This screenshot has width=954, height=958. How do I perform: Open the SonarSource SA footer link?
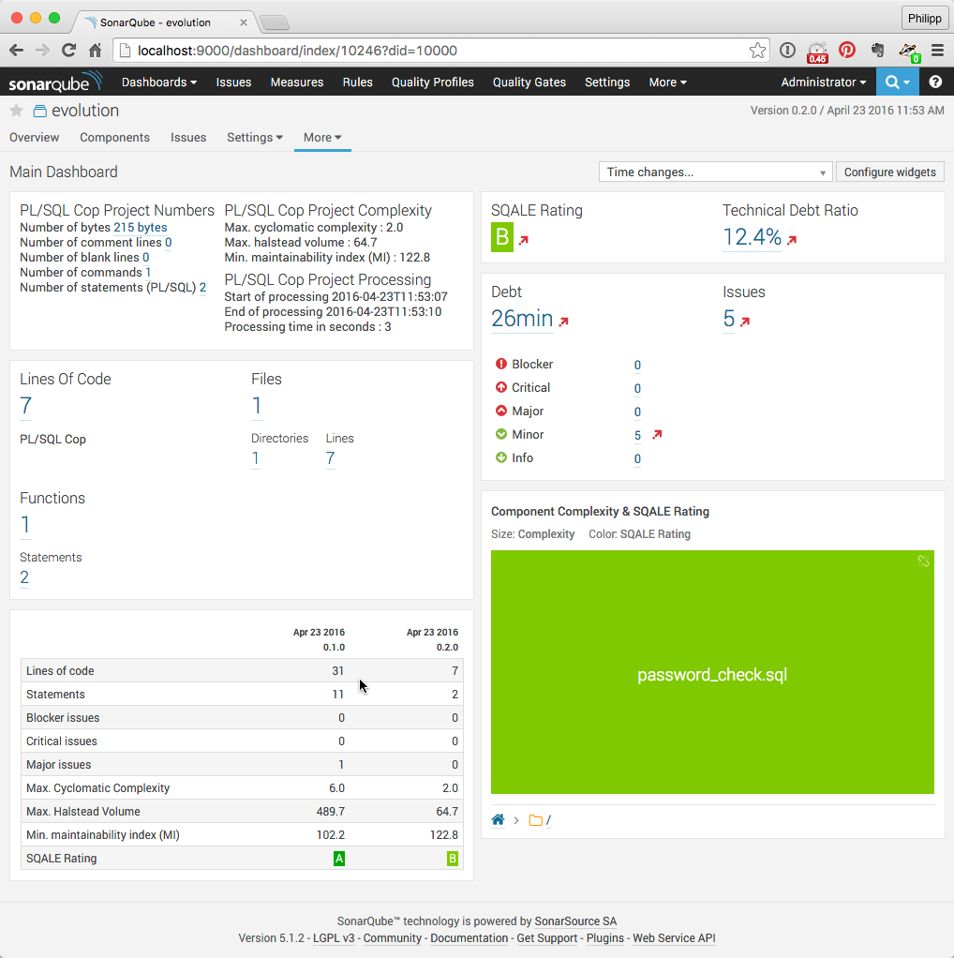coord(575,921)
